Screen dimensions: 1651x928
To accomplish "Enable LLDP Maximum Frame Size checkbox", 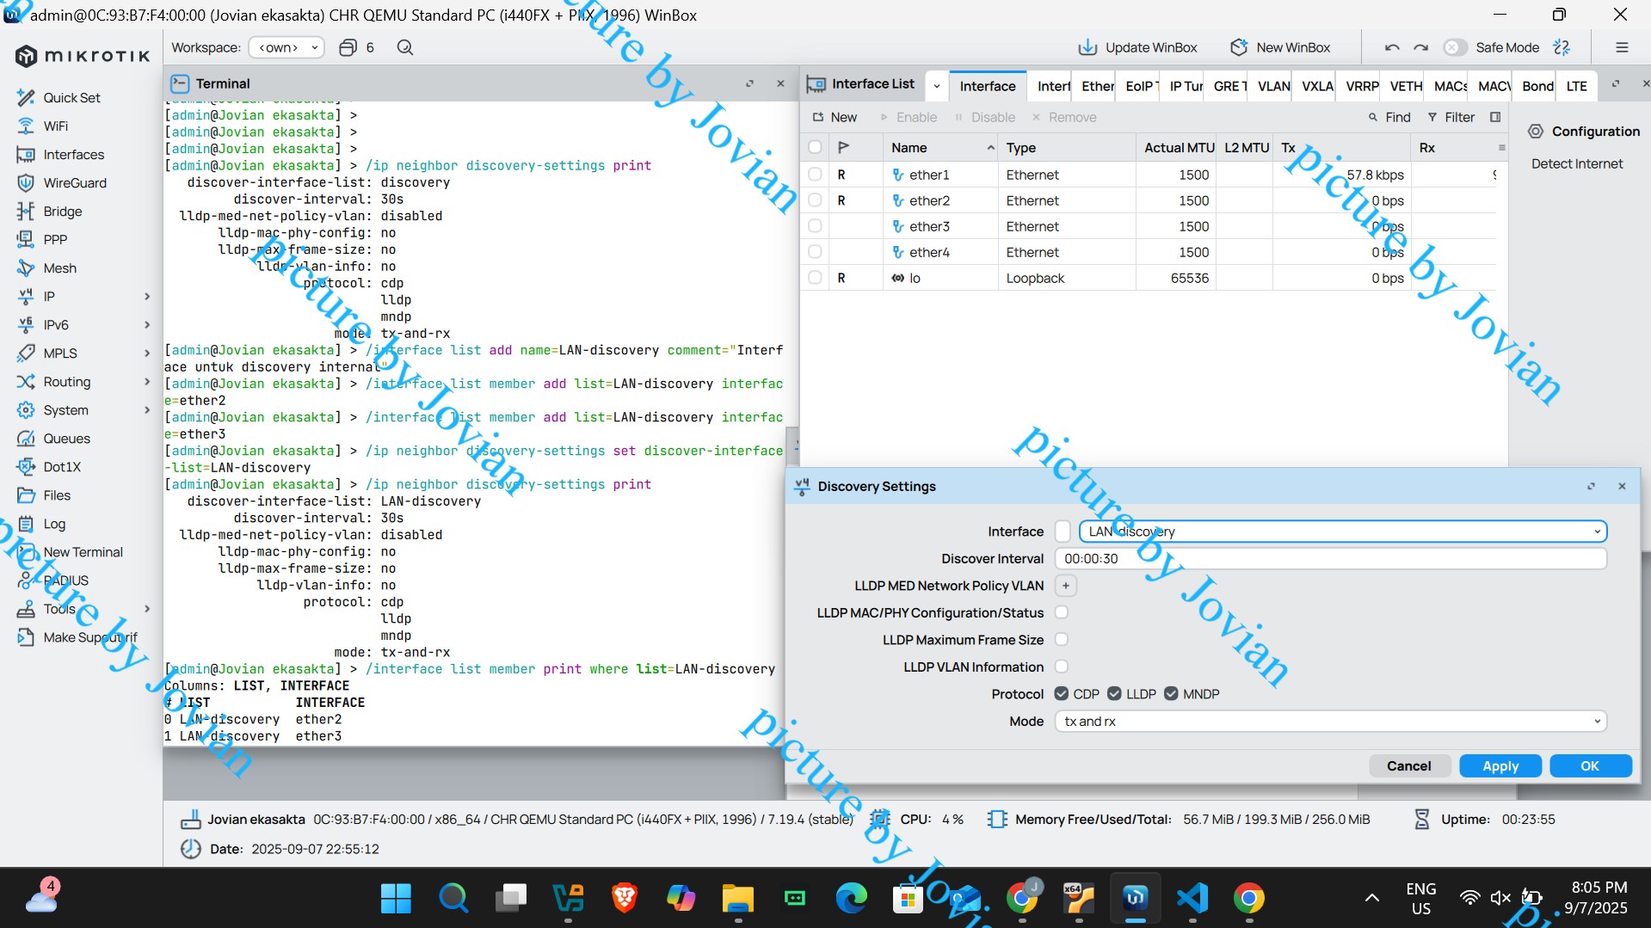I will [x=1062, y=639].
